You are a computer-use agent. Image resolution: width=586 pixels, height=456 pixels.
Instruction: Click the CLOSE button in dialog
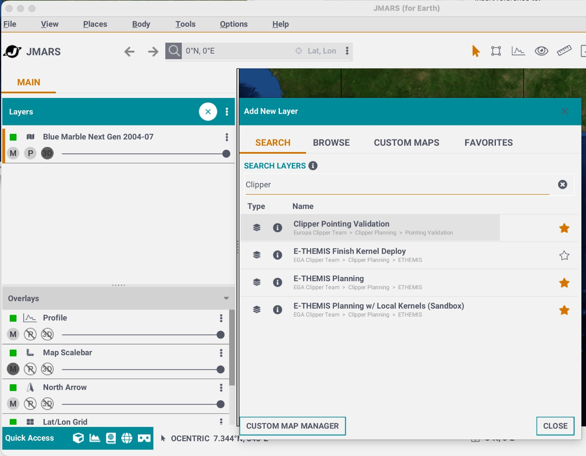(555, 426)
